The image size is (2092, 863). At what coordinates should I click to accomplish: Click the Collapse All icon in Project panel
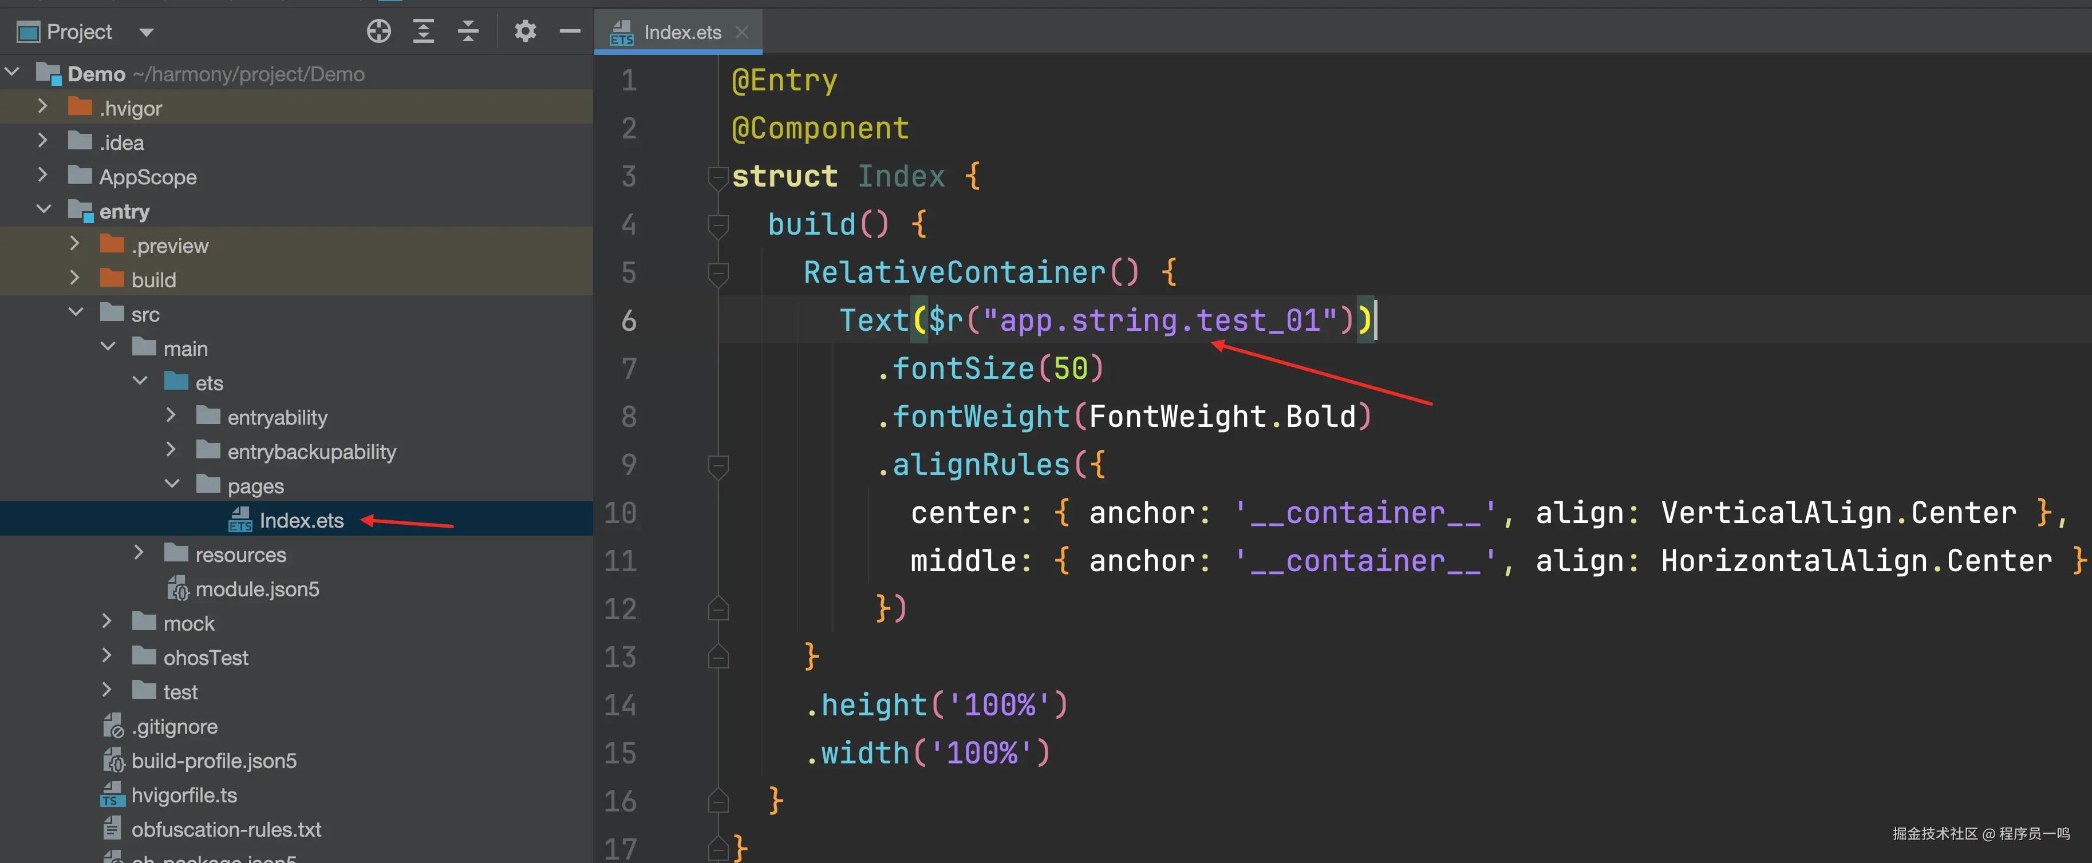(x=468, y=31)
